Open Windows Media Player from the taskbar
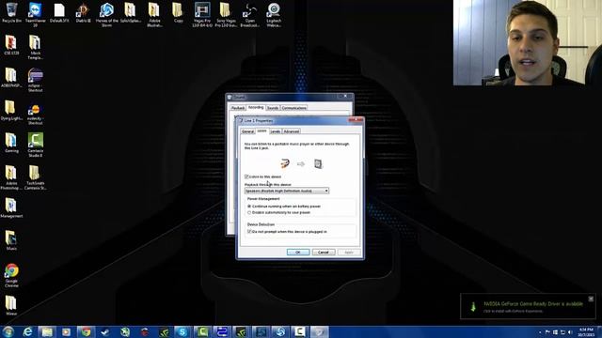This screenshot has height=338, width=602. pos(66,331)
